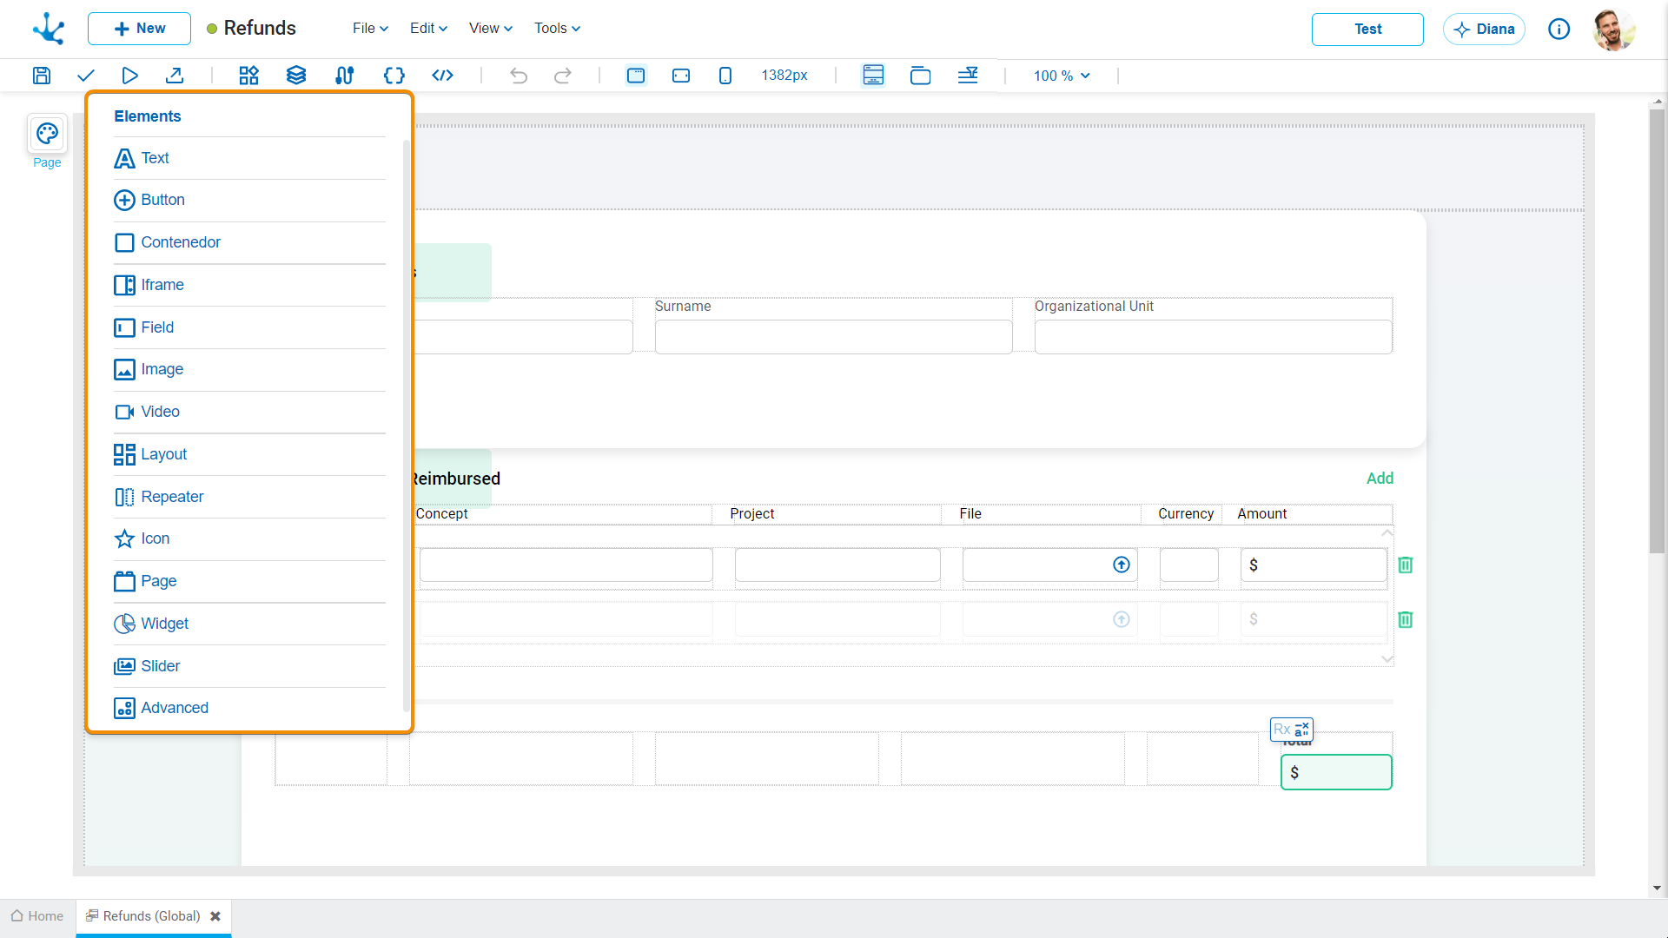Click the main vertical scrollbar thumb

(1658, 330)
